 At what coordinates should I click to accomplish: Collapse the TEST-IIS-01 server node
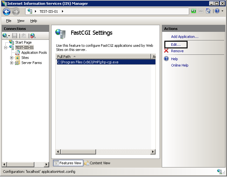pyautogui.click(x=6, y=48)
